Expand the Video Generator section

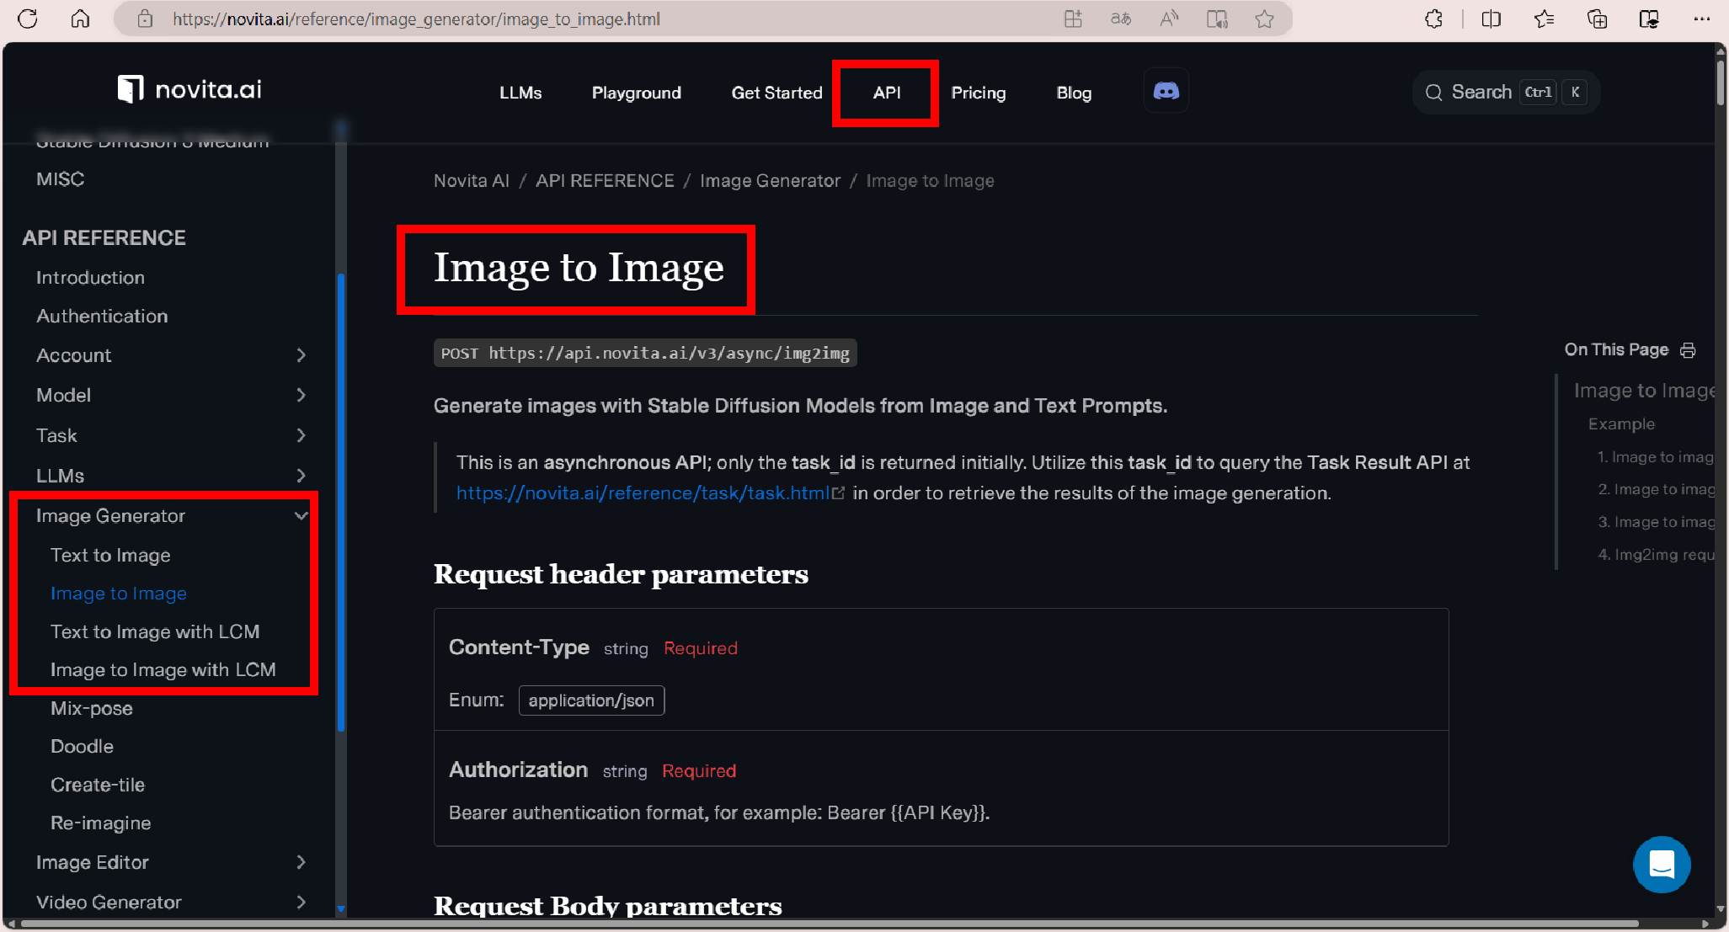[301, 902]
